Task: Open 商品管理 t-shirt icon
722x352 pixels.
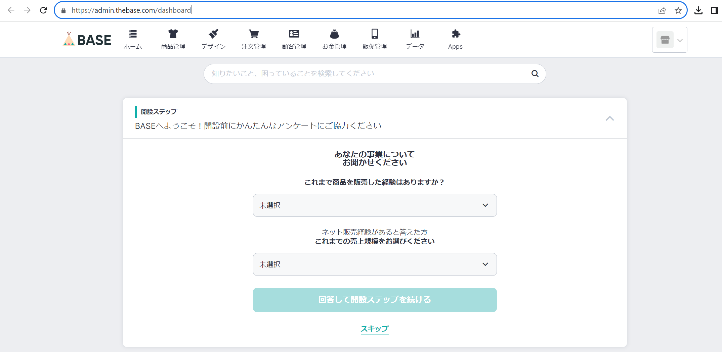Action: (173, 34)
